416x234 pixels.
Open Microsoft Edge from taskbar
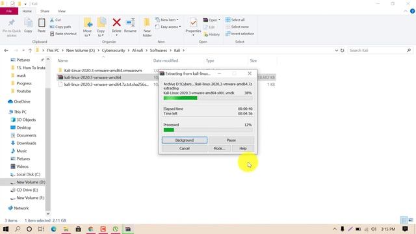click(x=53, y=229)
